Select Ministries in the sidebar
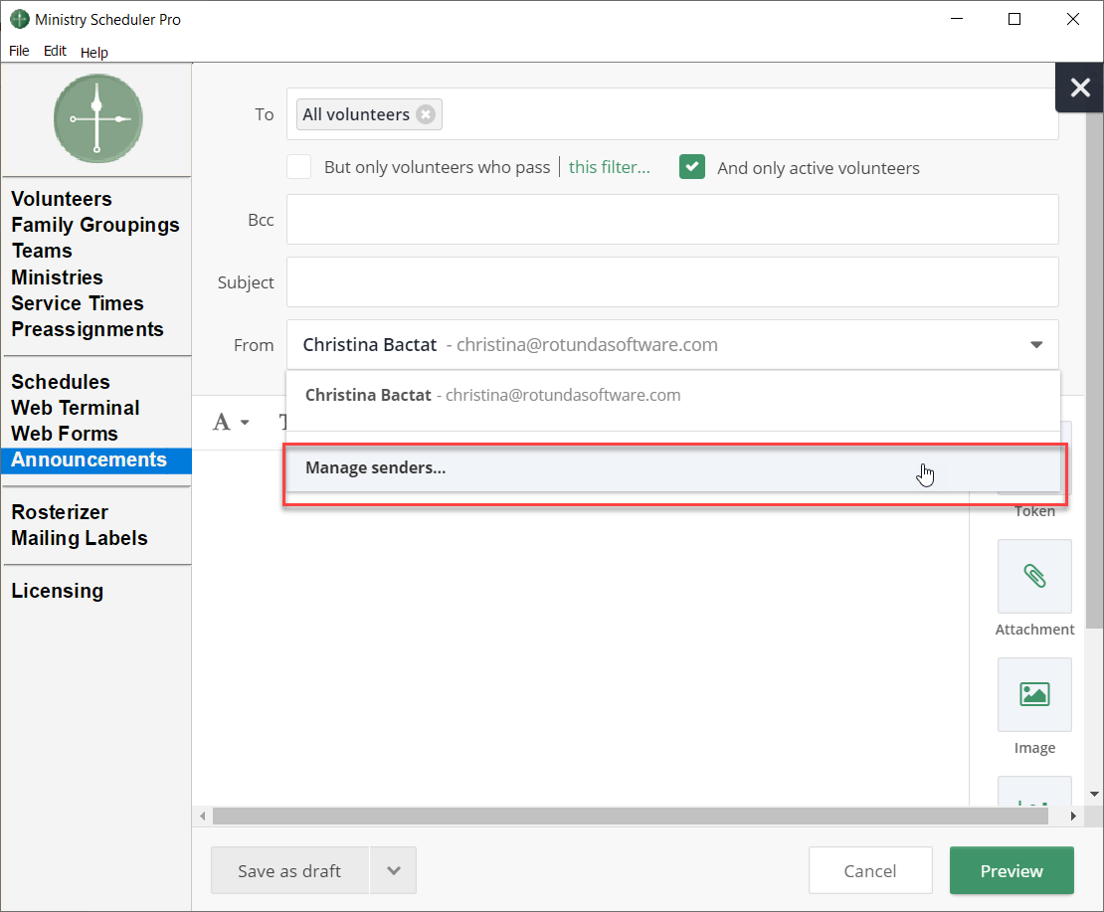1104x912 pixels. coord(57,276)
